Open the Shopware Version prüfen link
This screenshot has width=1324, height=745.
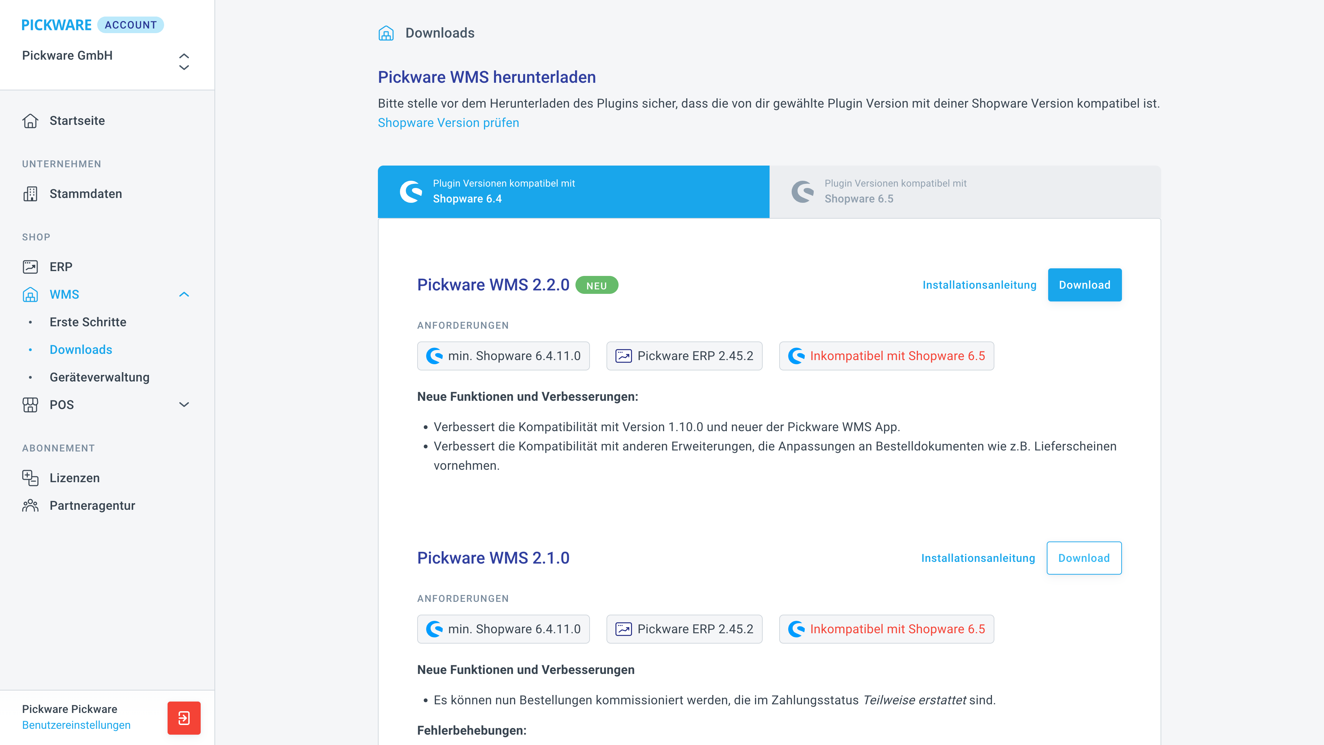click(x=448, y=123)
